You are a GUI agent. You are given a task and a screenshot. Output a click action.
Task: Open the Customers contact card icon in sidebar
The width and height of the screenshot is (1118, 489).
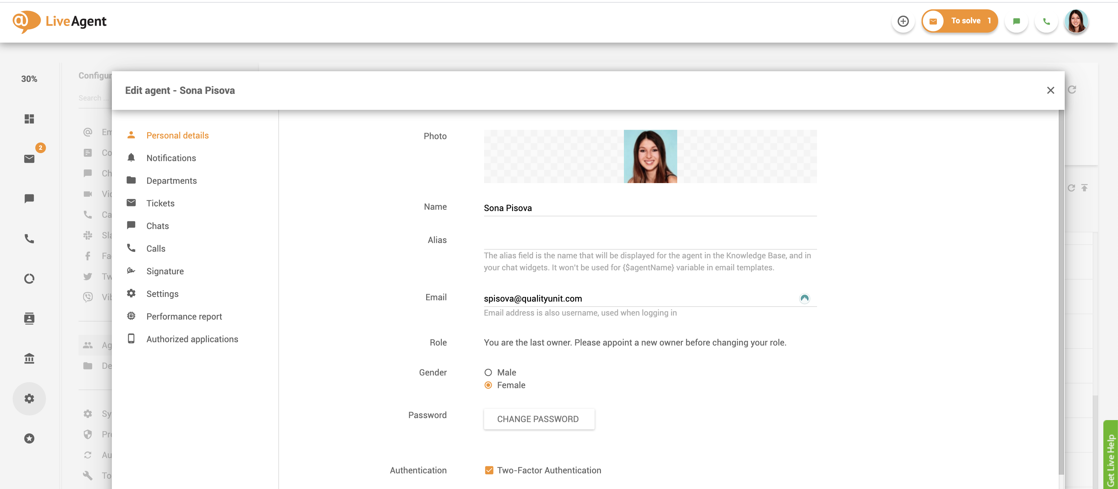(x=29, y=318)
